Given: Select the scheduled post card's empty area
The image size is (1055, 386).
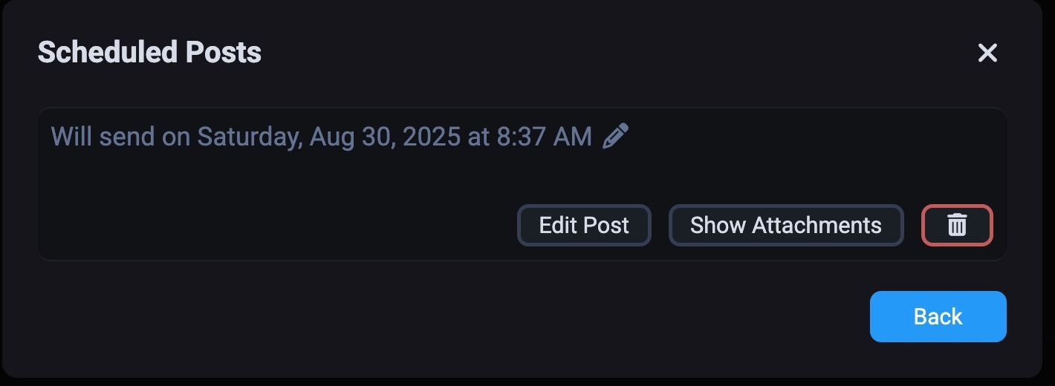Looking at the screenshot, I should point(275,215).
